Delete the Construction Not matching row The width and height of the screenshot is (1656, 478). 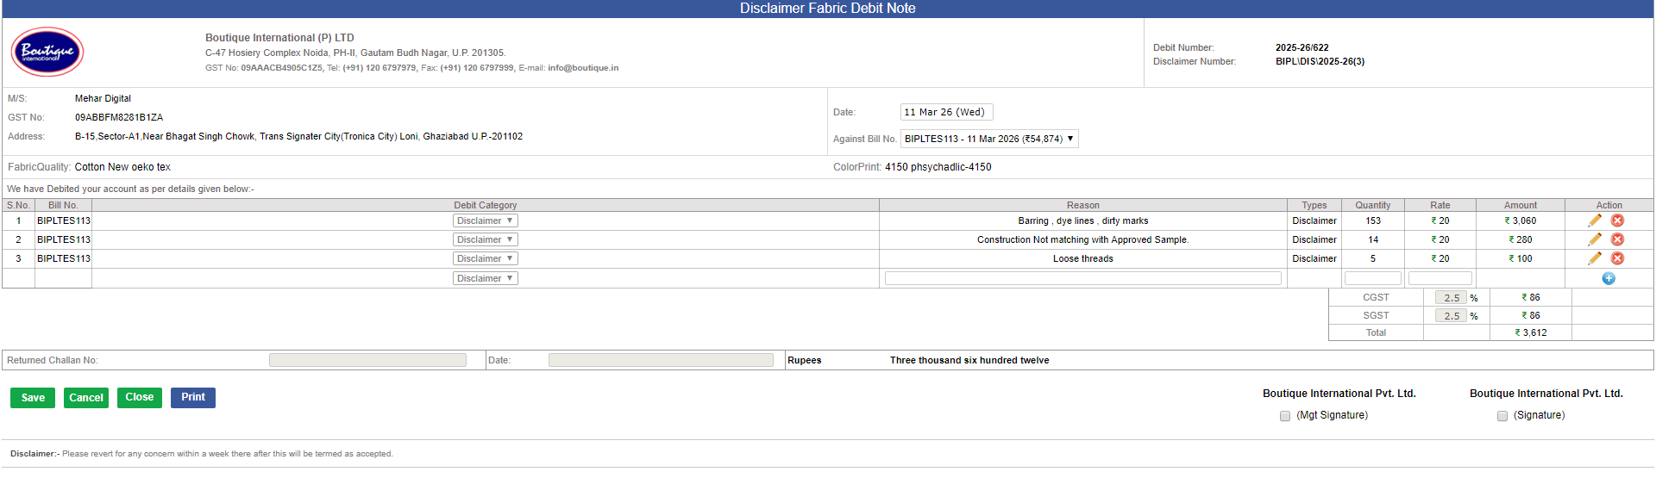[1617, 239]
